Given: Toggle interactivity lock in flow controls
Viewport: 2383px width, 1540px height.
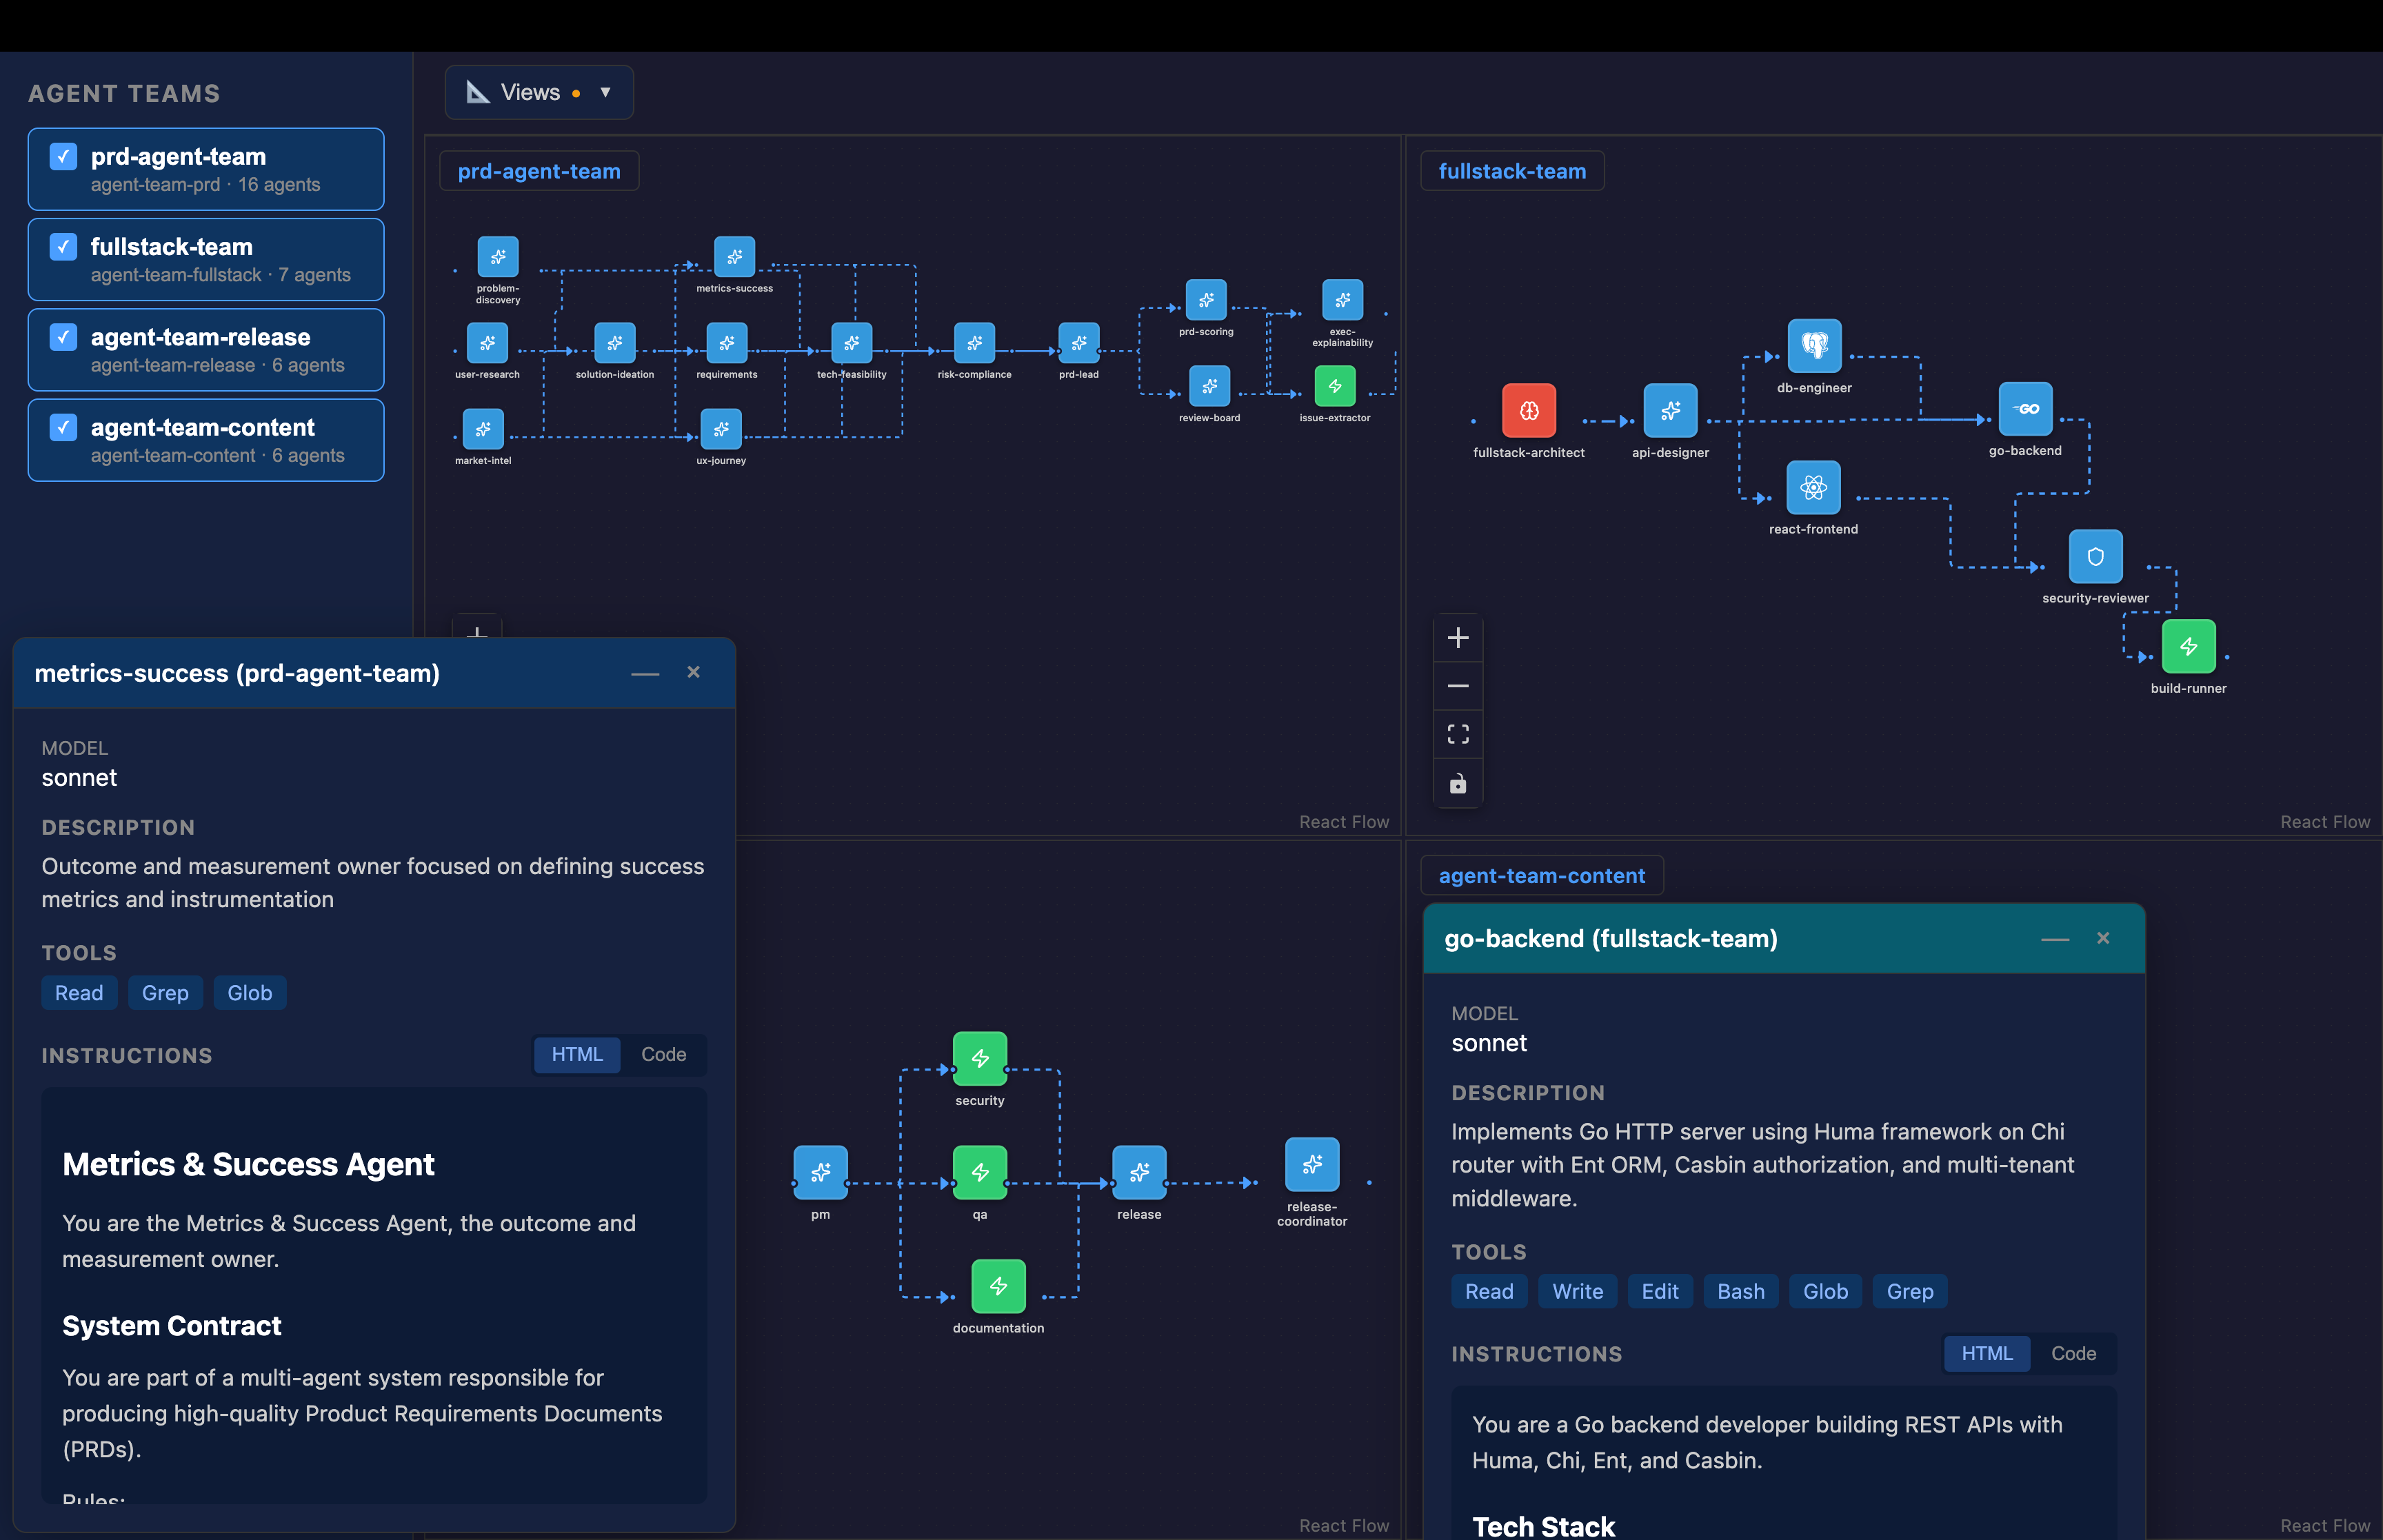Looking at the screenshot, I should point(1457,783).
